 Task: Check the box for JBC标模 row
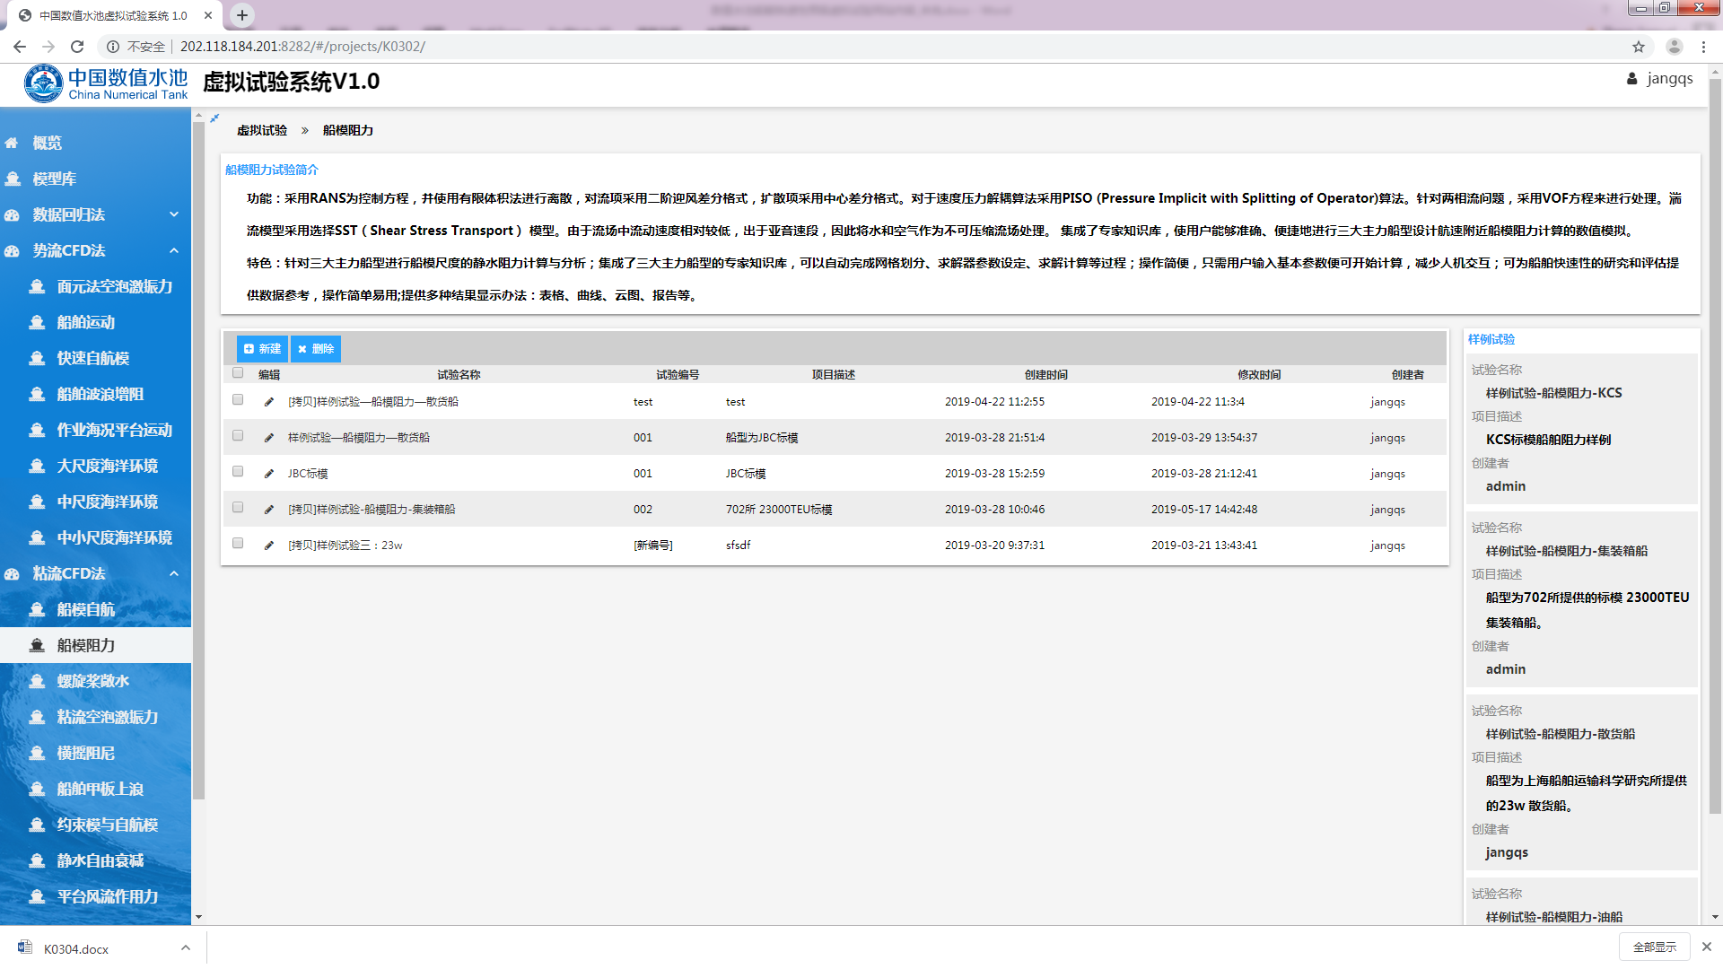[238, 472]
